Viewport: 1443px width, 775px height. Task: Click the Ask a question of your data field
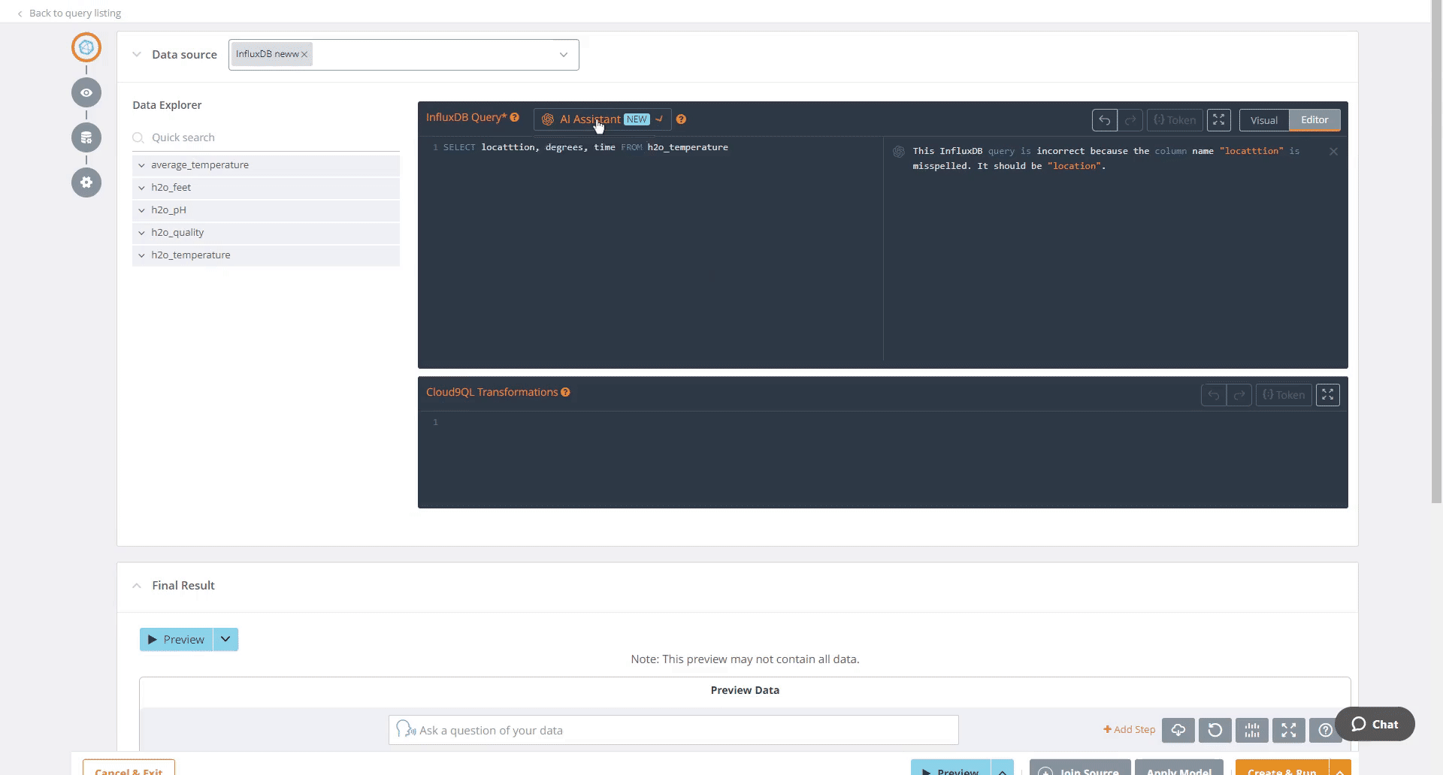point(673,729)
